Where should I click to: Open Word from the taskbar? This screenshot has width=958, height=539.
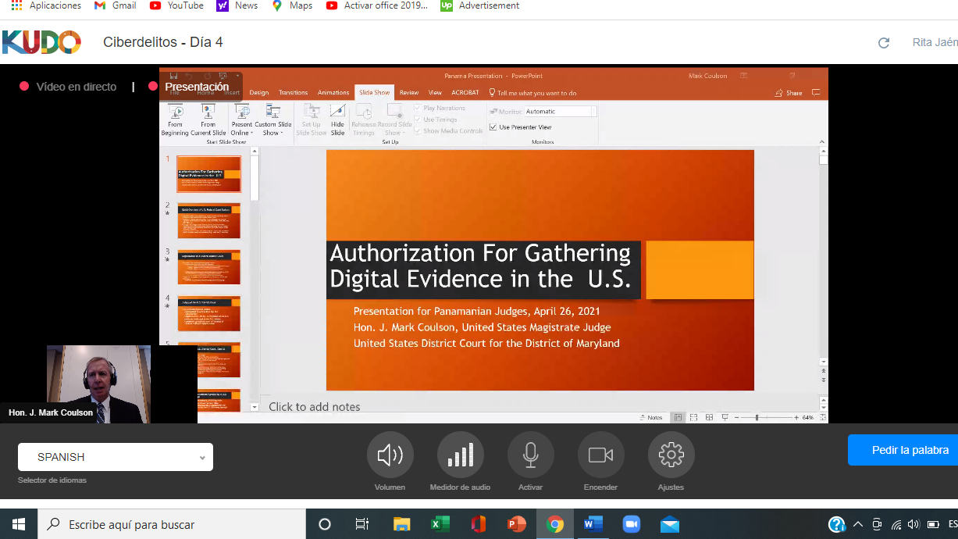593,524
